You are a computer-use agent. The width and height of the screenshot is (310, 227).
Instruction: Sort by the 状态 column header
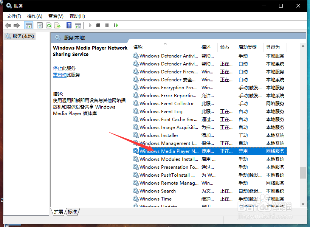(226, 47)
